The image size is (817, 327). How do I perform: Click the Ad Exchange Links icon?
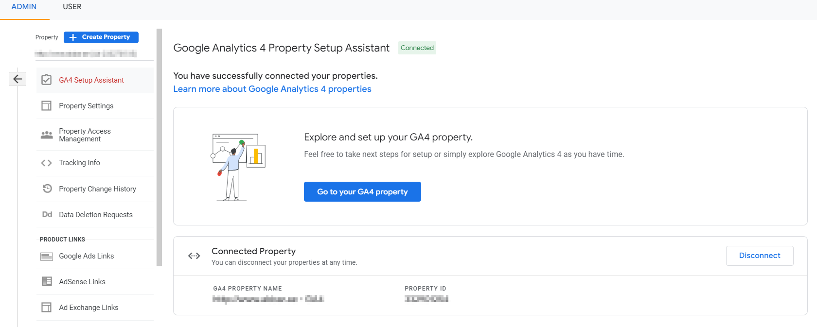(47, 307)
